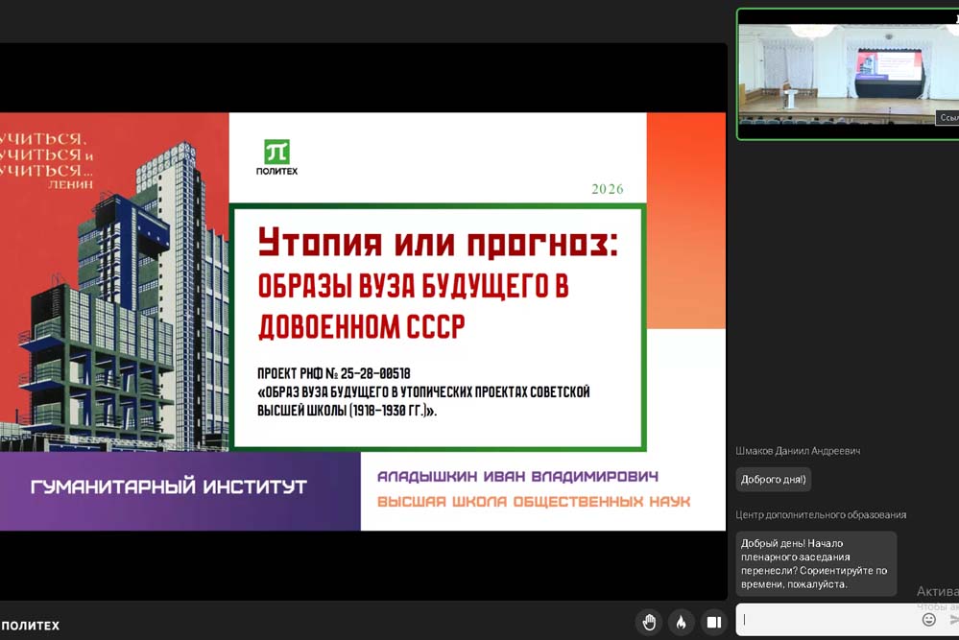Click the orange gradient block on slide
The image size is (959, 640).
click(x=685, y=221)
